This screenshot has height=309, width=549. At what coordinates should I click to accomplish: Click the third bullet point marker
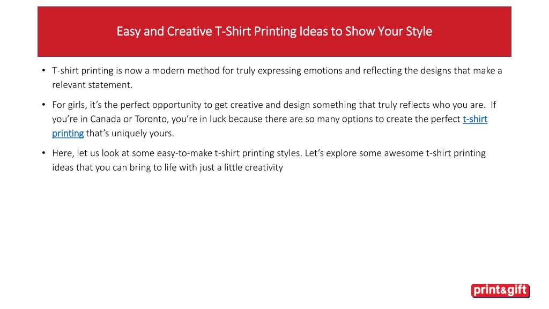pyautogui.click(x=44, y=153)
